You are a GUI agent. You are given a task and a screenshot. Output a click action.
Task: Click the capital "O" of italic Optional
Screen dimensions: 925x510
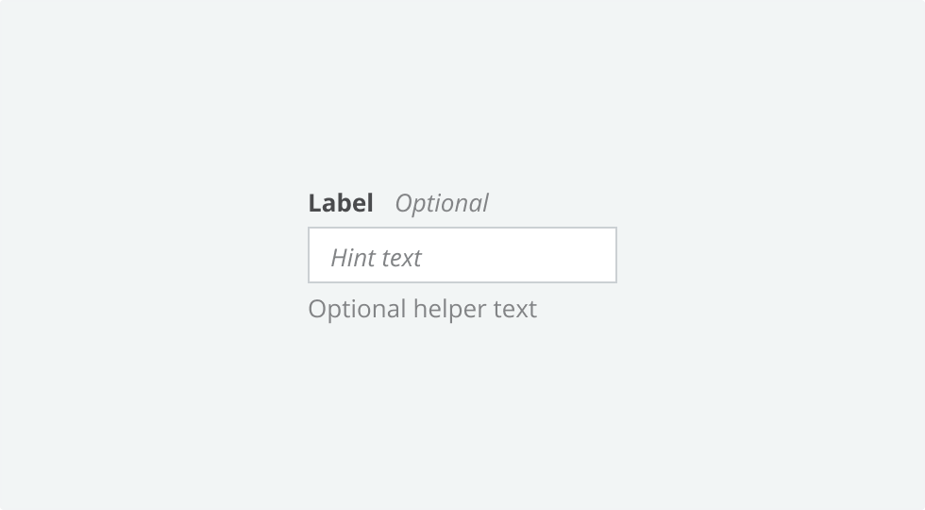click(404, 204)
